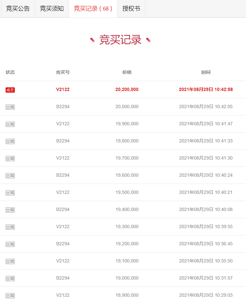Viewport: 246px width, 301px height.
Task: Click the 出局 badge for the 19,400,000 bid
Action: (x=10, y=210)
